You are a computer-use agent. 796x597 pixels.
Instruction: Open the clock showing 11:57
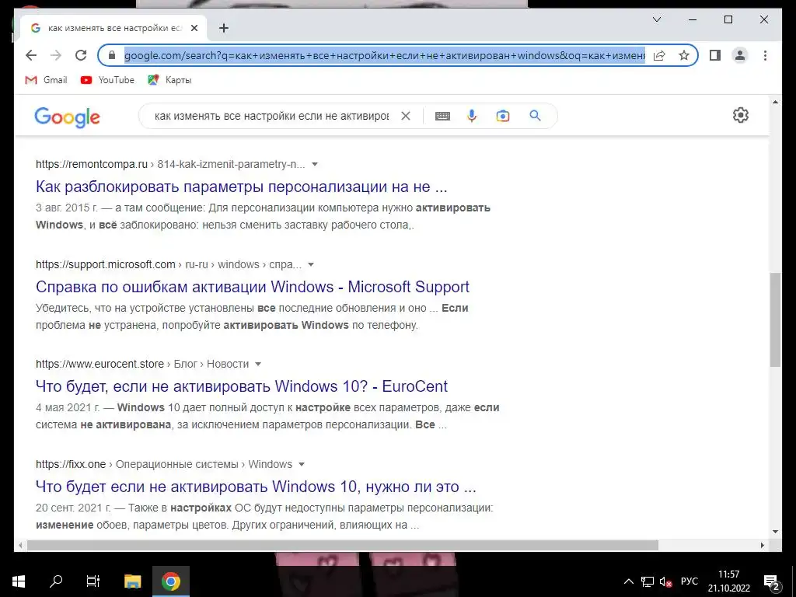[729, 581]
